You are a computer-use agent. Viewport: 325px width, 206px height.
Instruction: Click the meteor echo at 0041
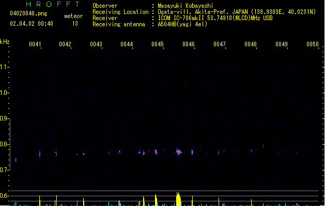click(x=40, y=154)
